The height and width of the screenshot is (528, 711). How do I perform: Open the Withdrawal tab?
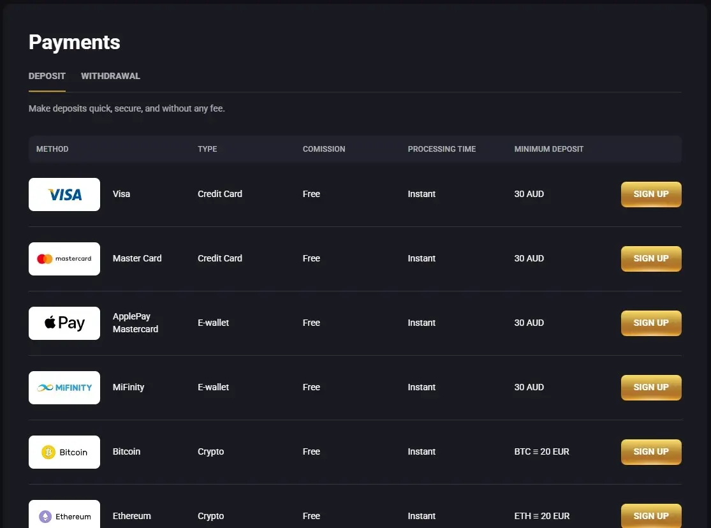(111, 77)
